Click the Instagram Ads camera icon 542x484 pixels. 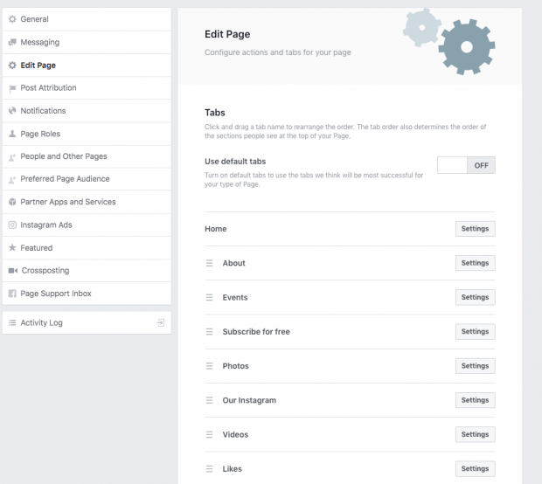pos(12,225)
